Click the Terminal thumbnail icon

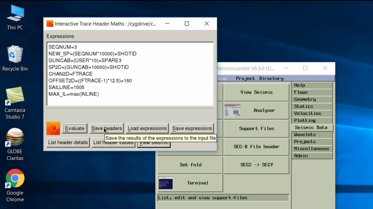pyautogui.click(x=166, y=183)
